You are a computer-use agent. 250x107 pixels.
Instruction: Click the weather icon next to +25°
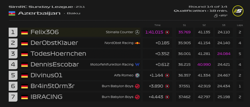(x=216, y=16)
